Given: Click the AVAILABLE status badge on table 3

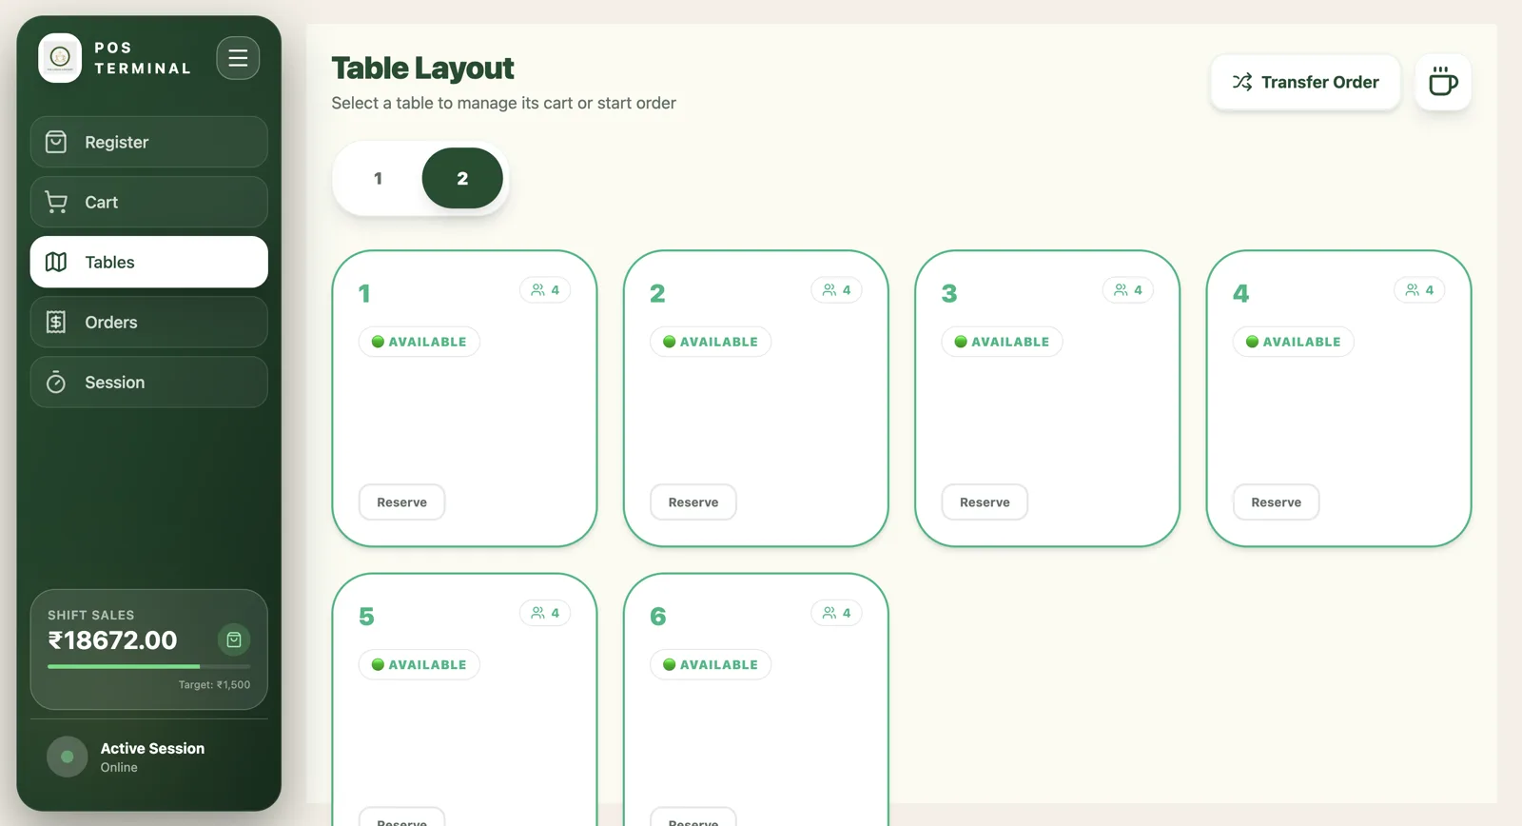Looking at the screenshot, I should (1002, 342).
